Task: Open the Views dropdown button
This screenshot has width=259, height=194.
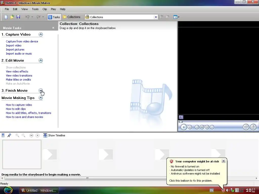Action: (x=176, y=17)
